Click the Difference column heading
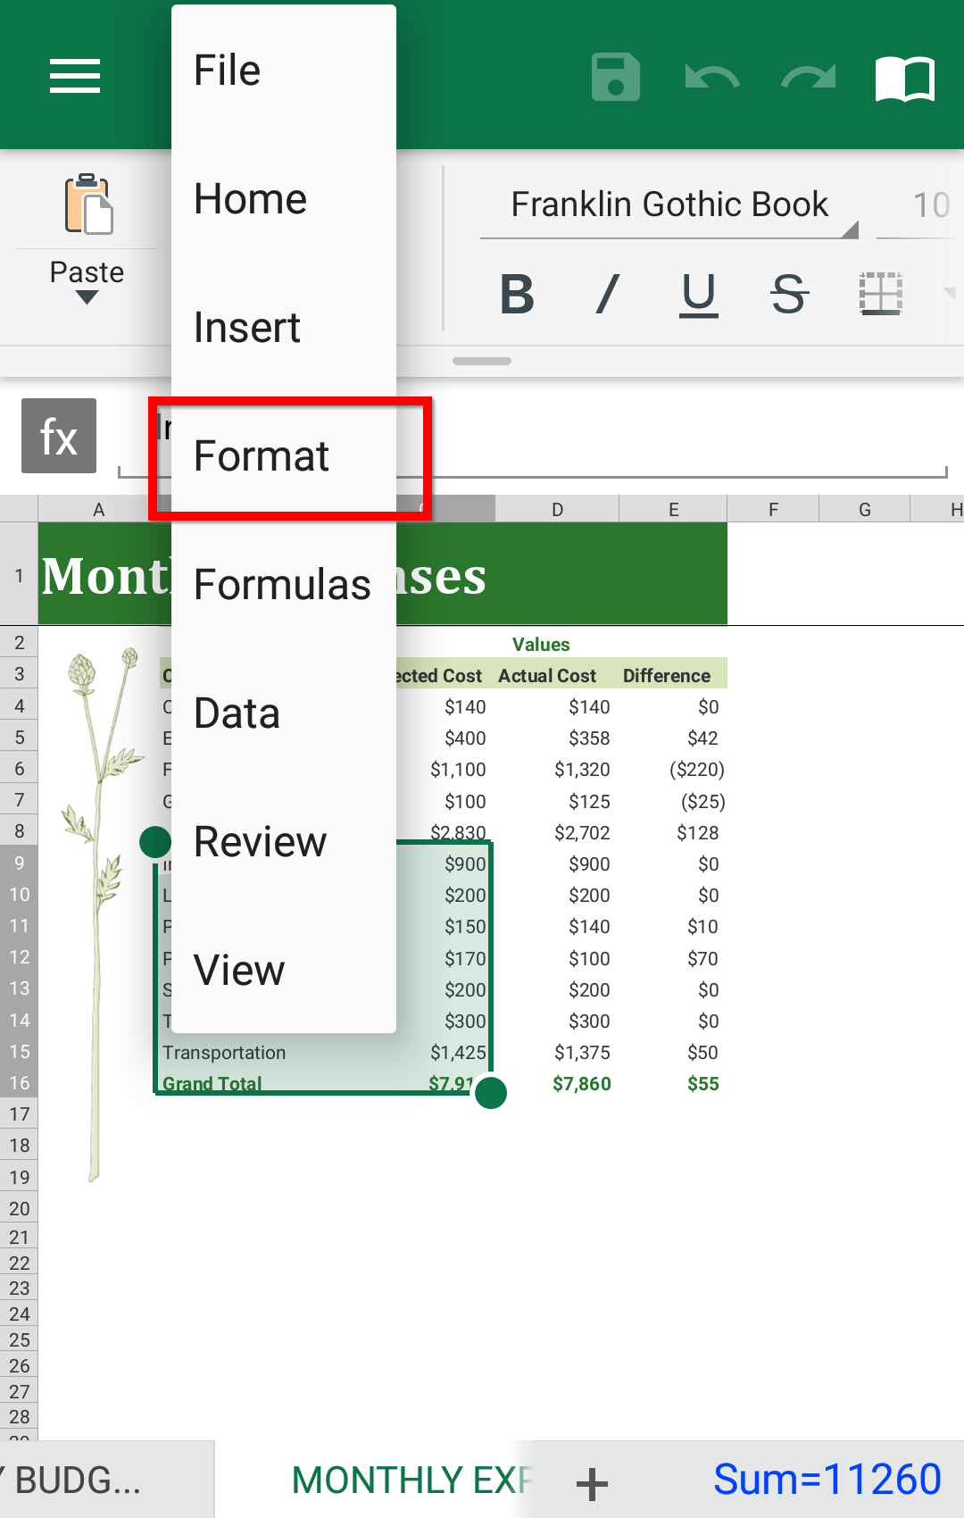Image resolution: width=964 pixels, height=1518 pixels. [667, 675]
